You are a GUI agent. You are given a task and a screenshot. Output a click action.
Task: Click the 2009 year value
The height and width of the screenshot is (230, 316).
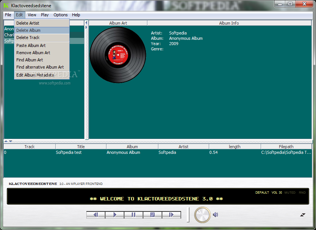click(x=174, y=44)
